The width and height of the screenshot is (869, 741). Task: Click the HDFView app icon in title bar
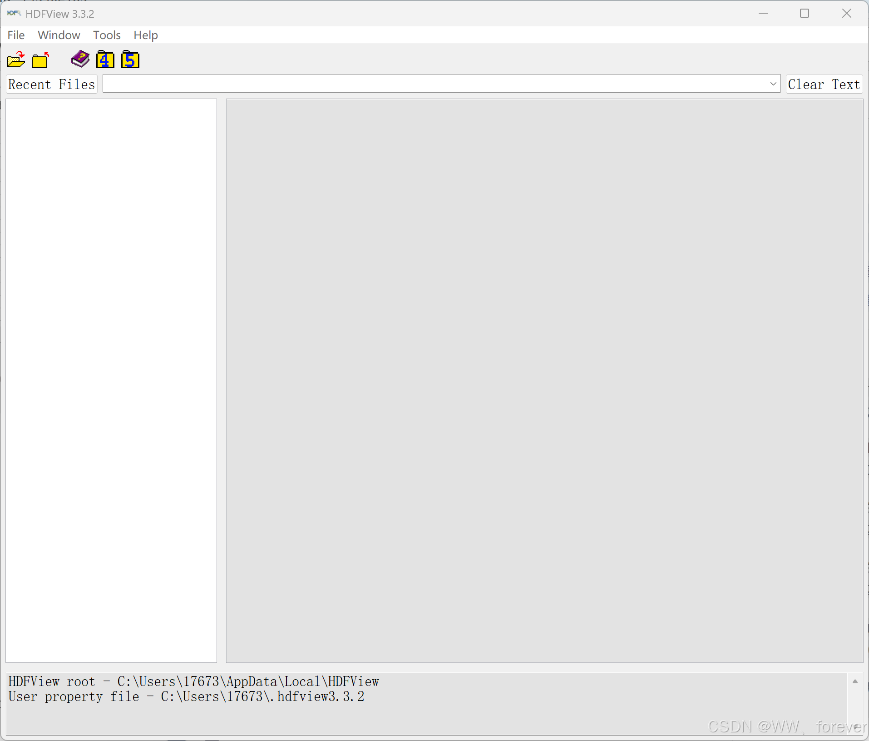click(14, 14)
